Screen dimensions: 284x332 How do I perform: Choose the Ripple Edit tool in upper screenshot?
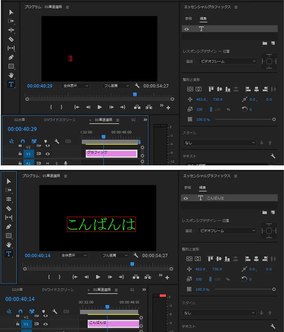point(11,30)
